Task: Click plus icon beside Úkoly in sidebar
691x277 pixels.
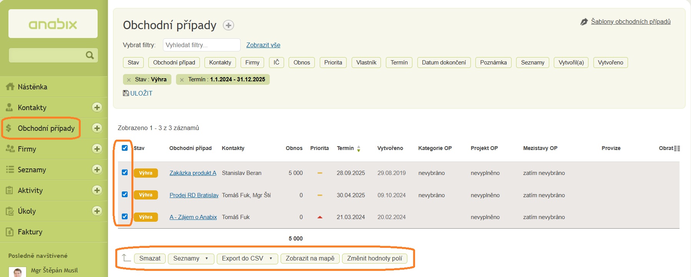Action: (97, 211)
